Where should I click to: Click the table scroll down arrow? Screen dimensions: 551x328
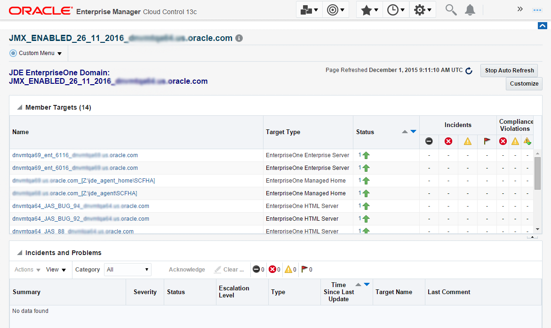pos(537,229)
